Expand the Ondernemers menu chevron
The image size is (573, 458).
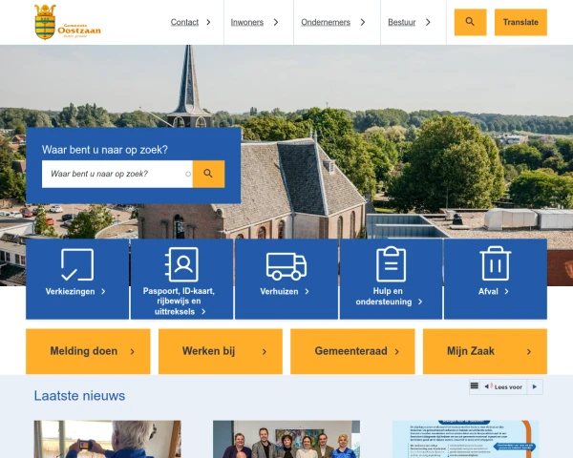coord(363,22)
